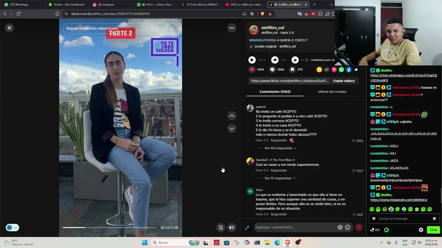The width and height of the screenshot is (442, 248).
Task: Open more share options arrow
Action: point(356,70)
